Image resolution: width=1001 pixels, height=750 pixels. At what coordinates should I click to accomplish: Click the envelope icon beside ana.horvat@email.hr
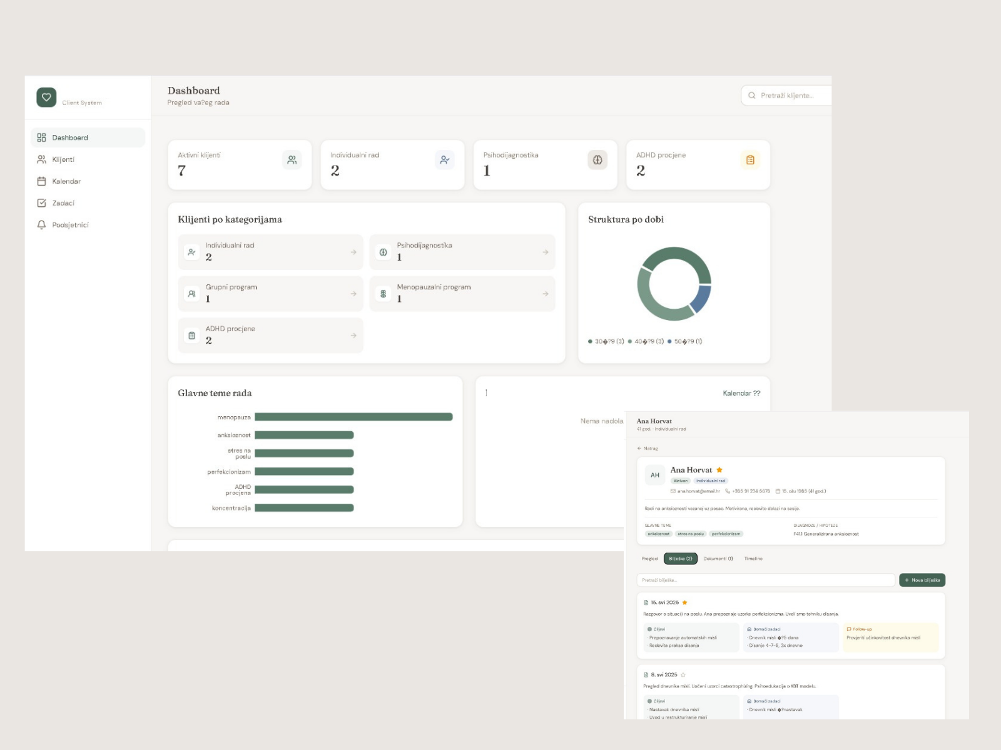[x=673, y=491]
